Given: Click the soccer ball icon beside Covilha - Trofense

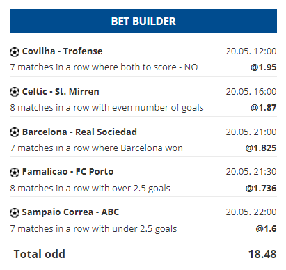Looking at the screenshot, I should point(15,52).
